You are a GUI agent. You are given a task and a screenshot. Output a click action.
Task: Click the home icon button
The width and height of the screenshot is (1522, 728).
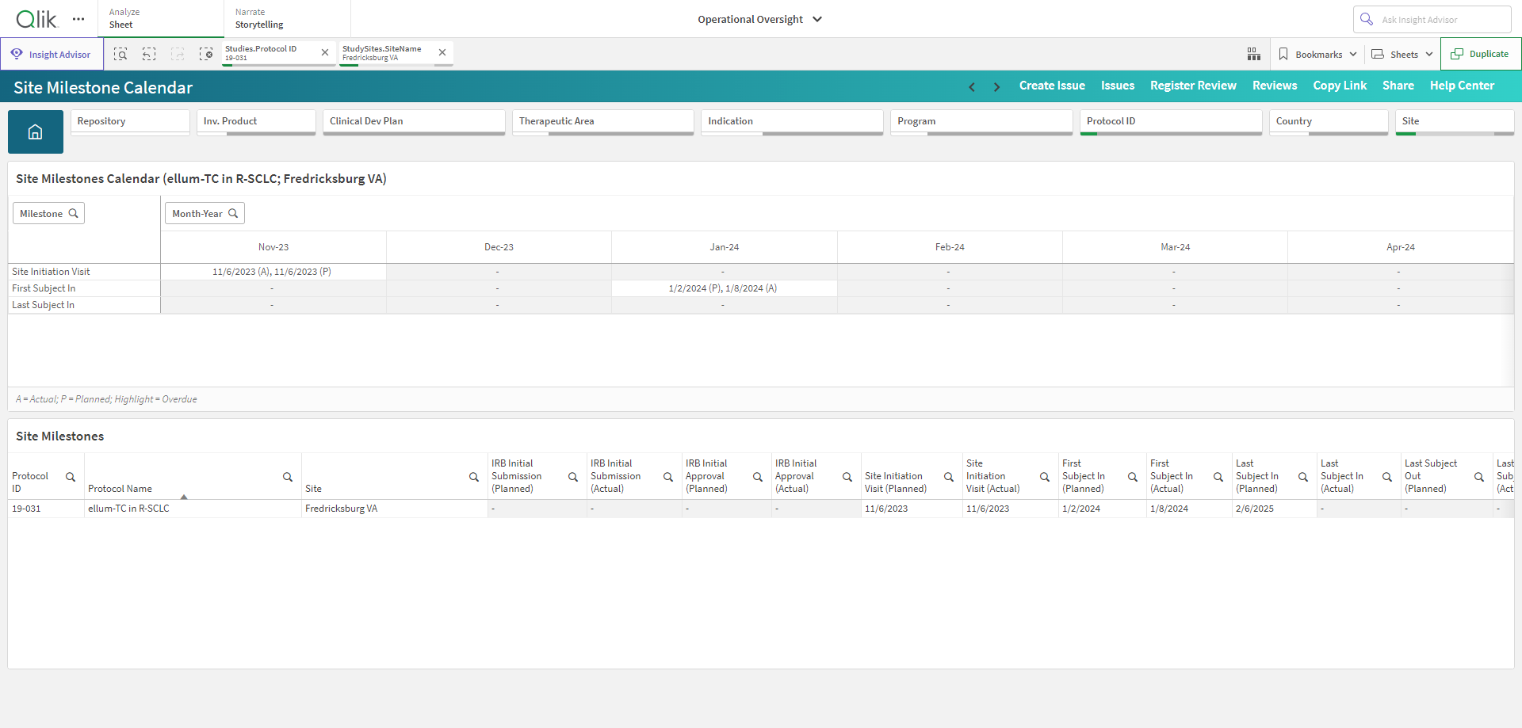click(x=36, y=131)
